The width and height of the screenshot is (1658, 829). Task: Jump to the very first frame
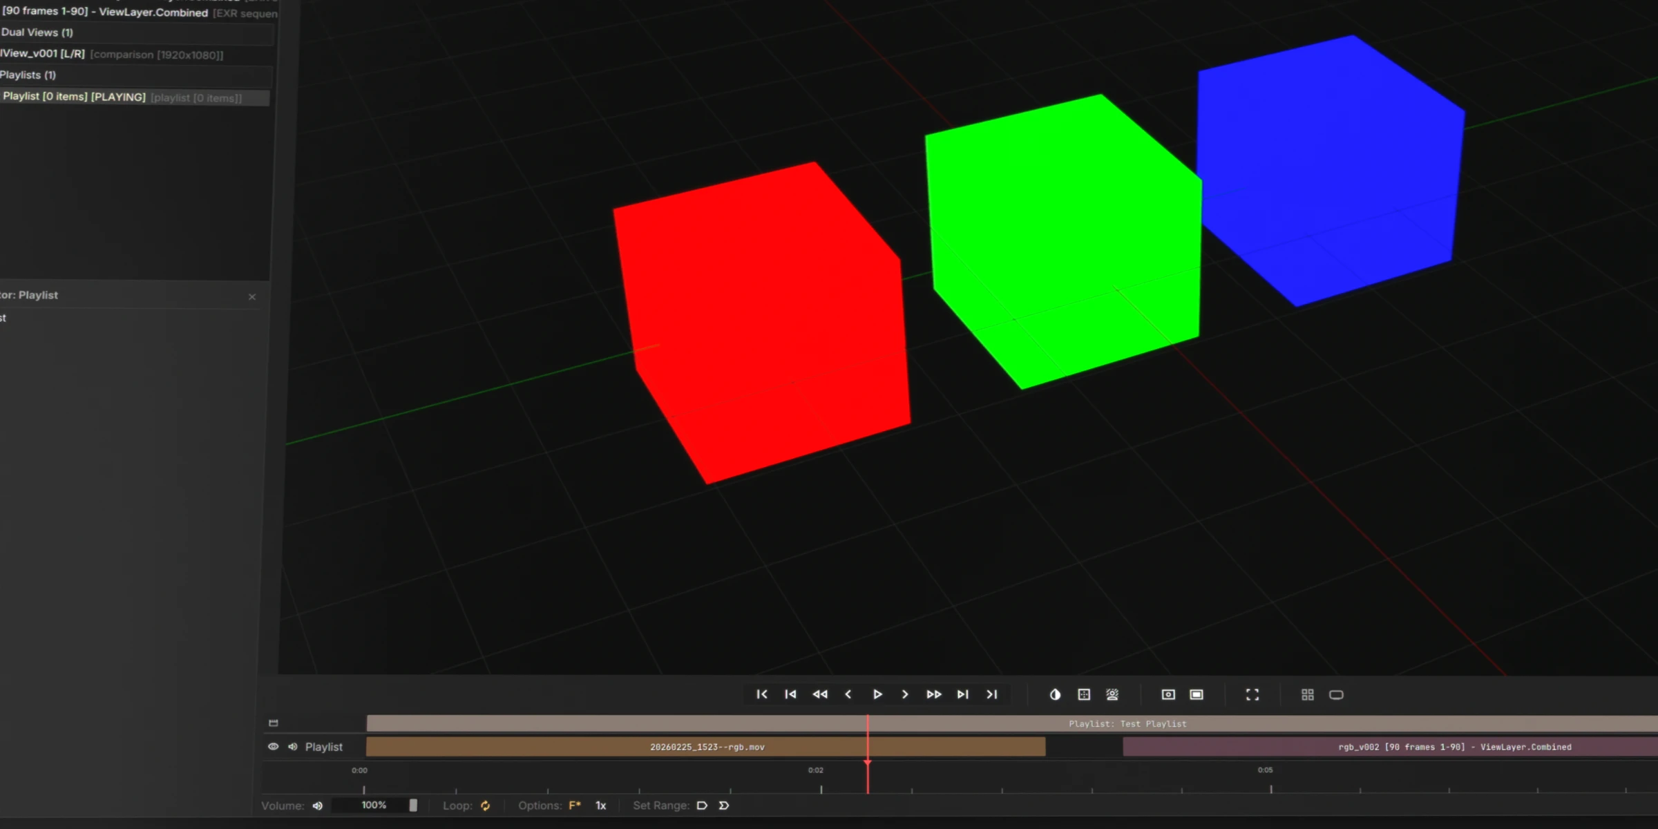click(761, 694)
